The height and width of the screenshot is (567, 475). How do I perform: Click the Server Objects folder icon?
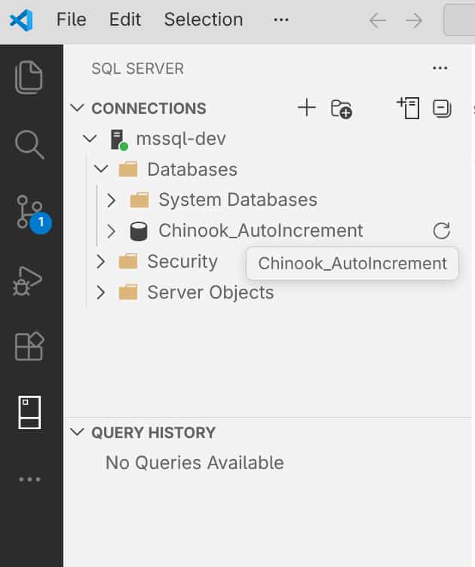128,293
